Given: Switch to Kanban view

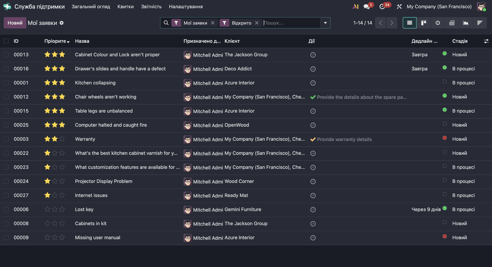Looking at the screenshot, I should (x=424, y=23).
